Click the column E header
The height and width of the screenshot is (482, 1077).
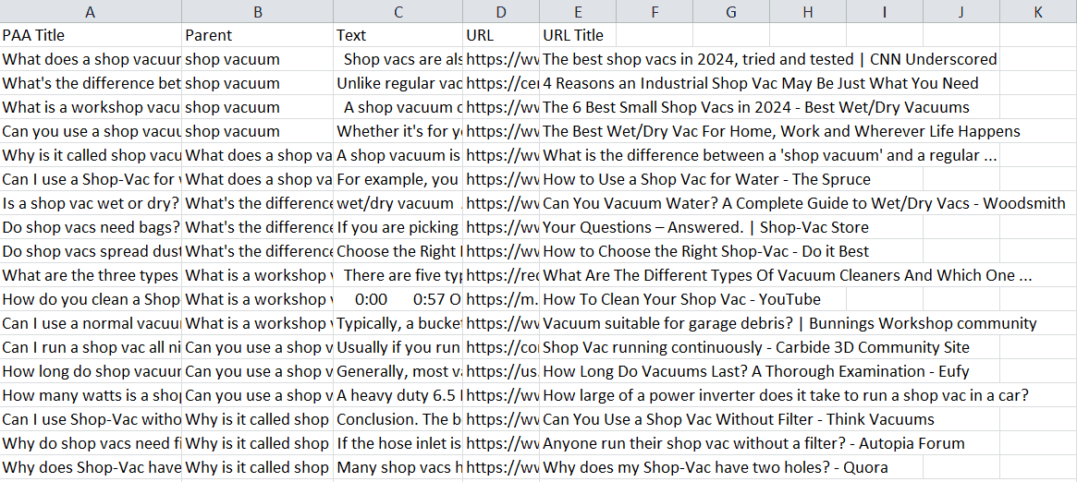pos(578,12)
